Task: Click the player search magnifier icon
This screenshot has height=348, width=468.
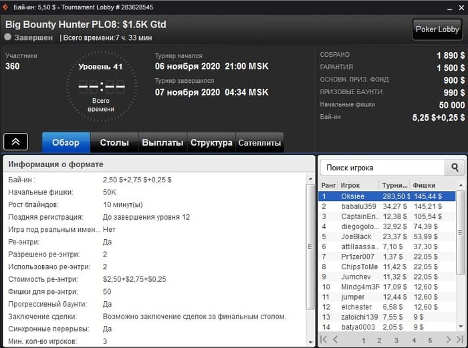Action: [455, 168]
